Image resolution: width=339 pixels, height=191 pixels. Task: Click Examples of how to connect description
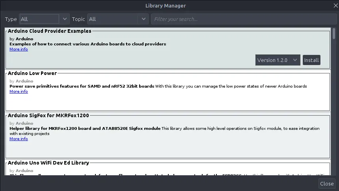click(x=88, y=44)
